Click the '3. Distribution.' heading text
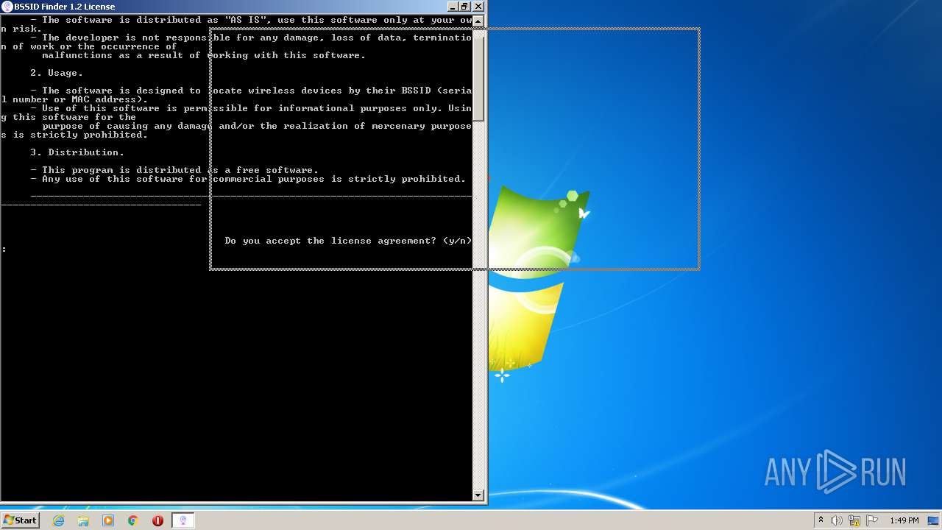The width and height of the screenshot is (942, 530). [77, 152]
